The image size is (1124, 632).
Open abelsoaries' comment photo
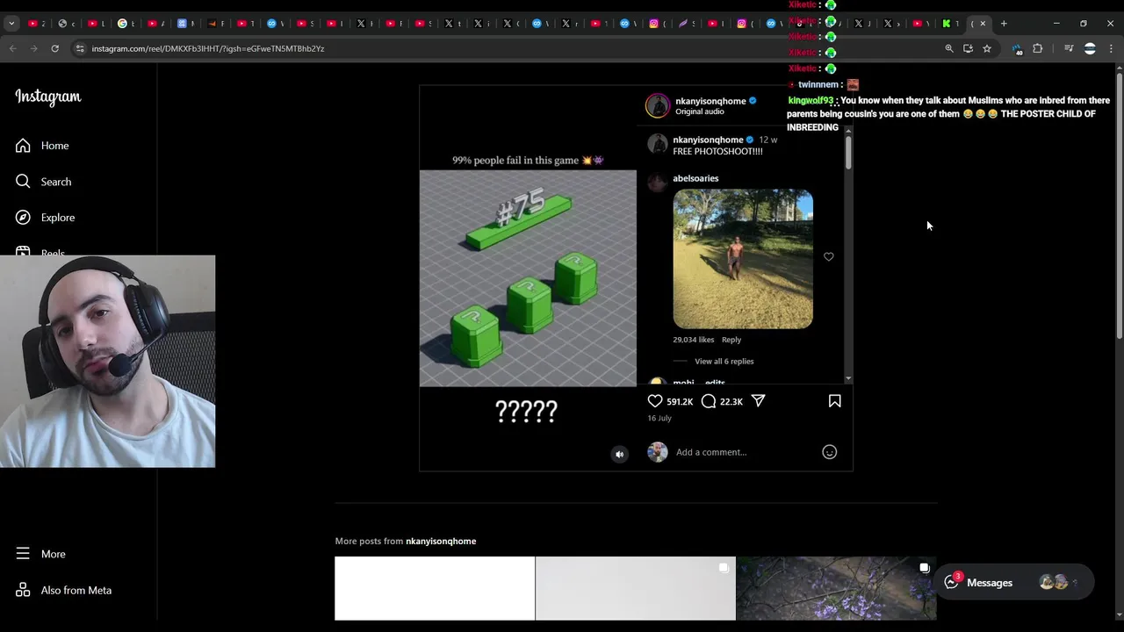point(743,259)
